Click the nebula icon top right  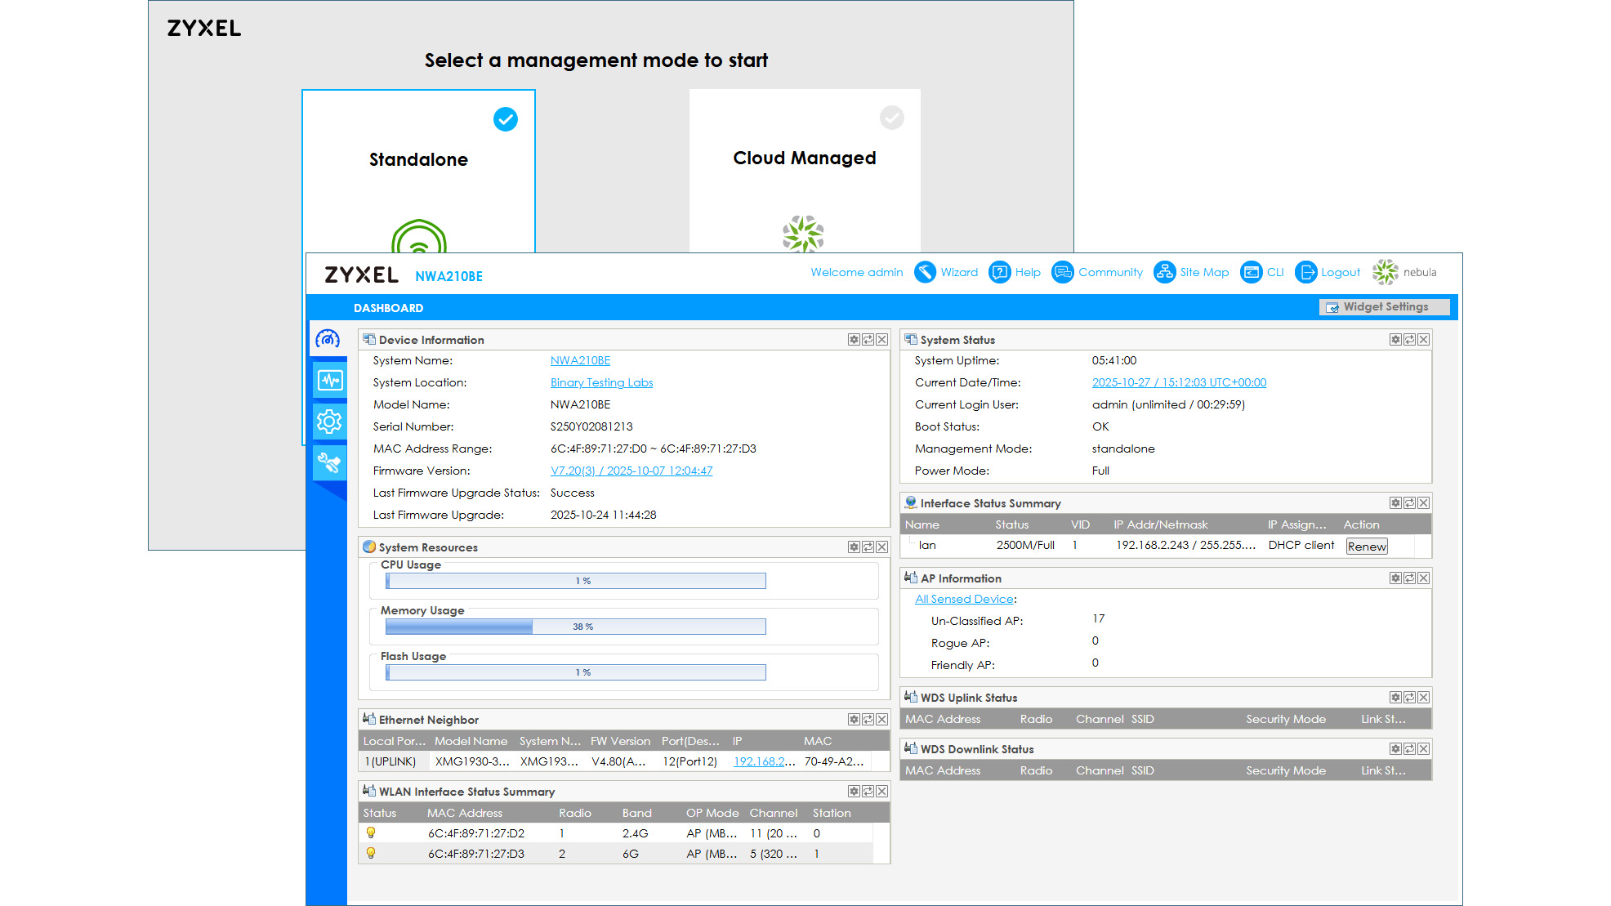pyautogui.click(x=1385, y=272)
